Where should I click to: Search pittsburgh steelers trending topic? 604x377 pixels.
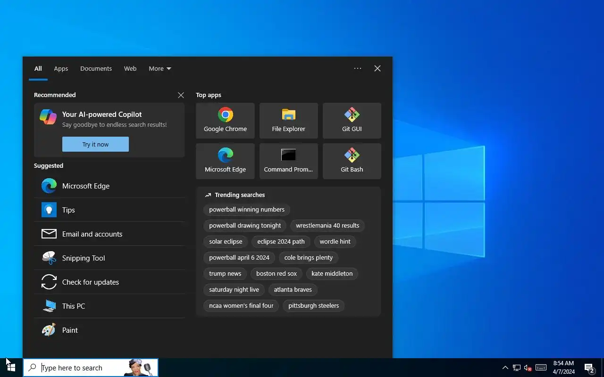pyautogui.click(x=314, y=305)
